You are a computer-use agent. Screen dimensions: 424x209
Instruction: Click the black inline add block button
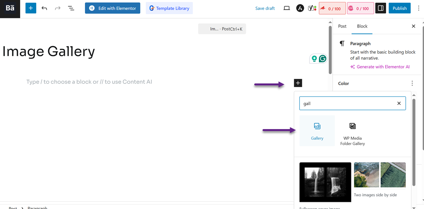298,83
